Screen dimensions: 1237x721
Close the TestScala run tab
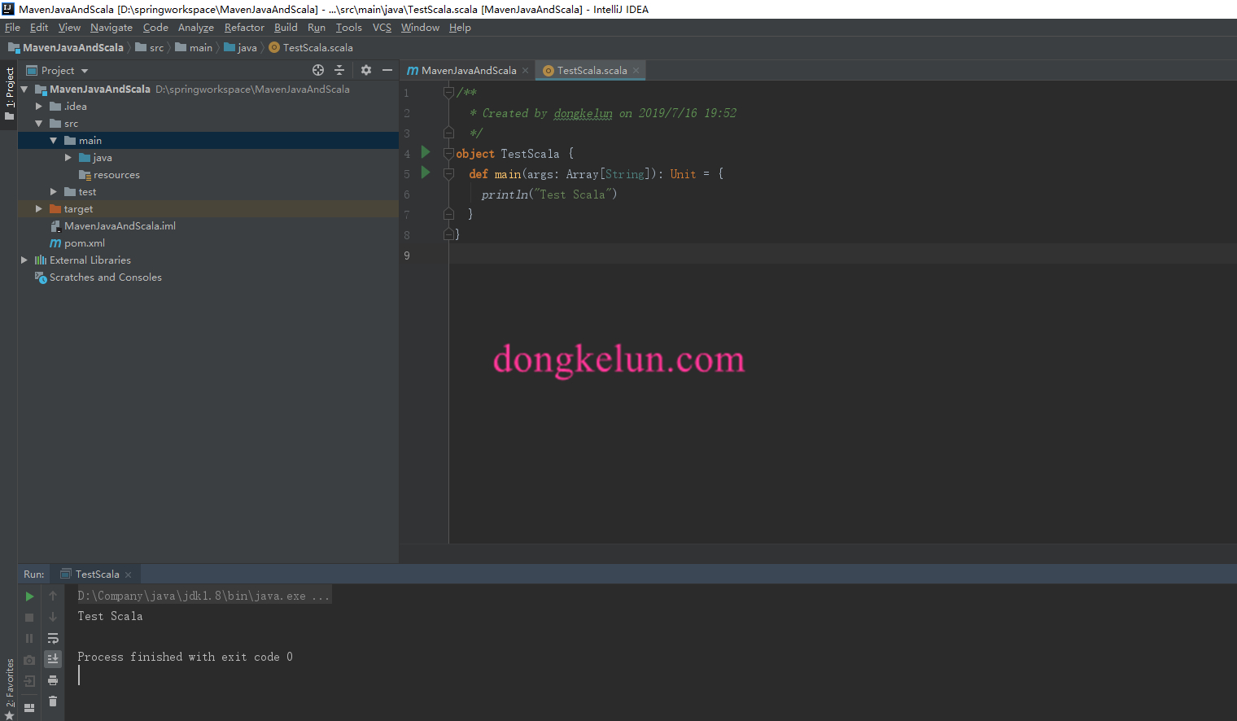click(x=129, y=575)
